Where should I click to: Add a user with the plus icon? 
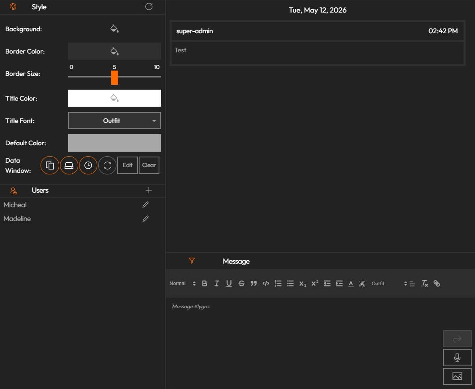[x=149, y=190]
